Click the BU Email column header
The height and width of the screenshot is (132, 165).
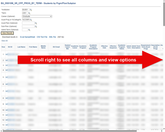pyautogui.click(x=56, y=47)
